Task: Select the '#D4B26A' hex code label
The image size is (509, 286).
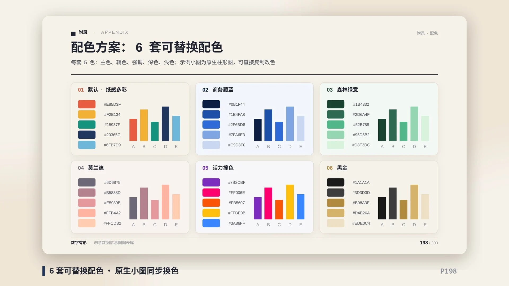Action: [361, 213]
